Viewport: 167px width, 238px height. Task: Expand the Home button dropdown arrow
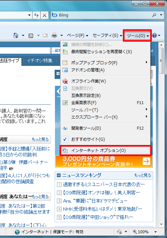click(23, 35)
